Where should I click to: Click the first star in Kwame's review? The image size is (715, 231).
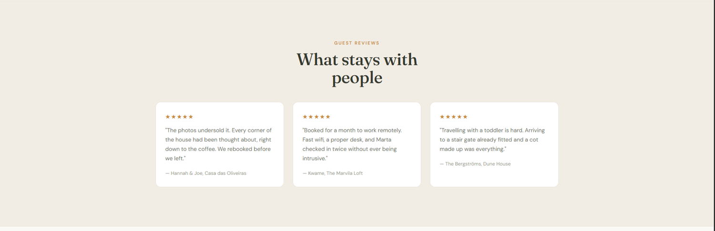tap(305, 117)
